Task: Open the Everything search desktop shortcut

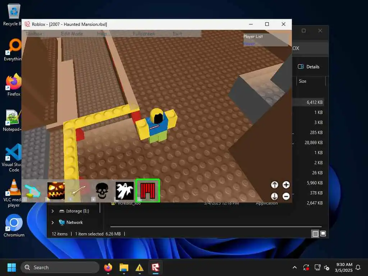Action: 14,50
